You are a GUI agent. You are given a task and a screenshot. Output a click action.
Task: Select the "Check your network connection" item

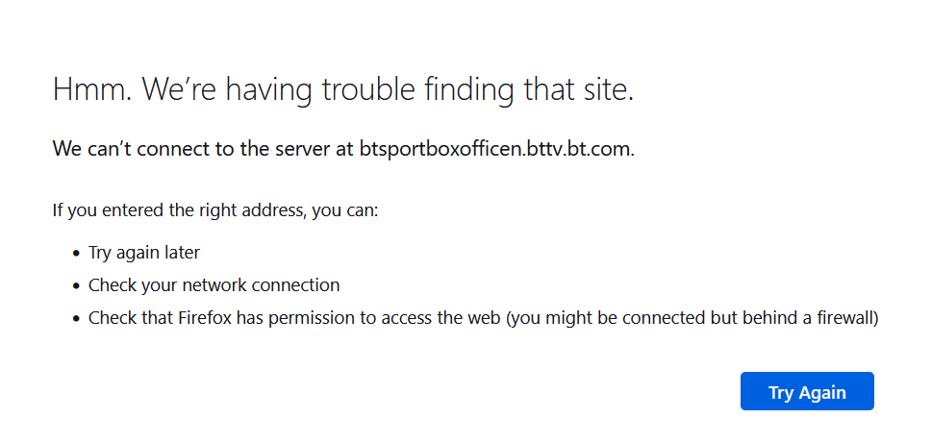pos(214,285)
